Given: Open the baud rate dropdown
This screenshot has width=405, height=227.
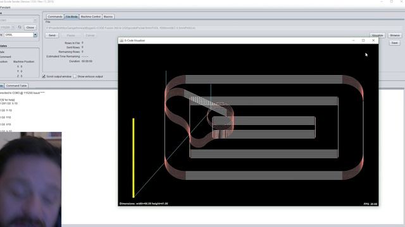Looking at the screenshot, I should pyautogui.click(x=13, y=27).
